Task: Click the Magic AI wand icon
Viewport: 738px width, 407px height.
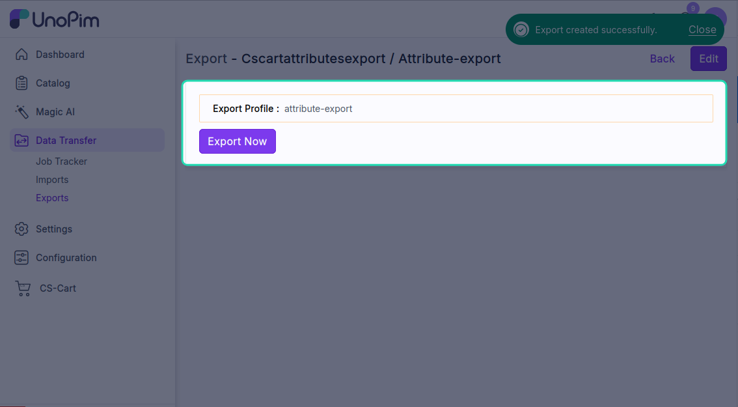Action: (21, 111)
